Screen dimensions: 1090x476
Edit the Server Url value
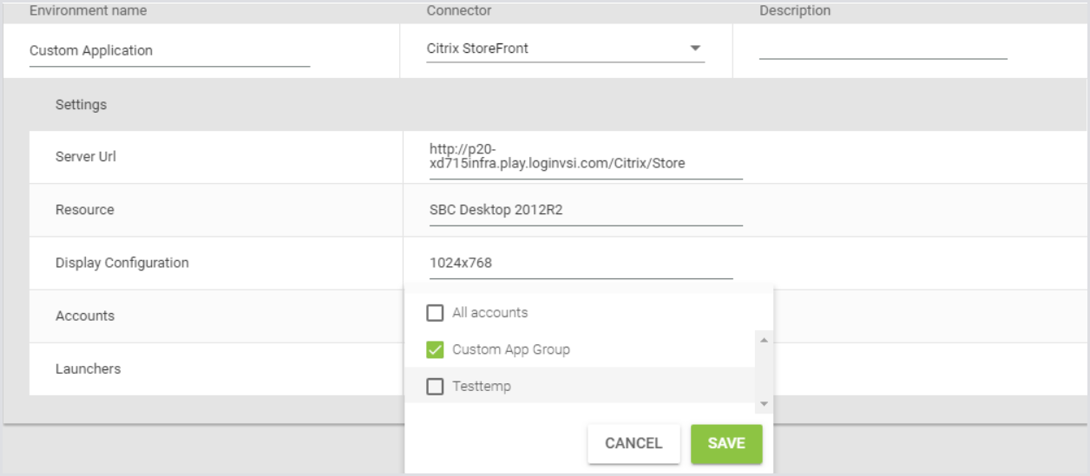pos(586,155)
